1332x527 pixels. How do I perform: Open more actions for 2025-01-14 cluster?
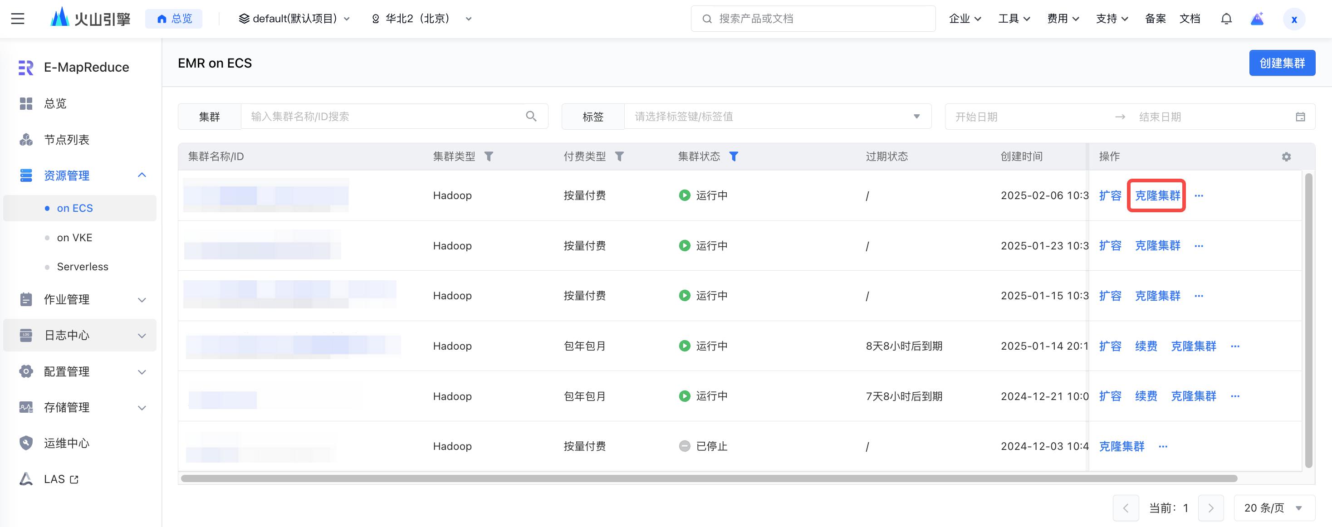pos(1235,346)
